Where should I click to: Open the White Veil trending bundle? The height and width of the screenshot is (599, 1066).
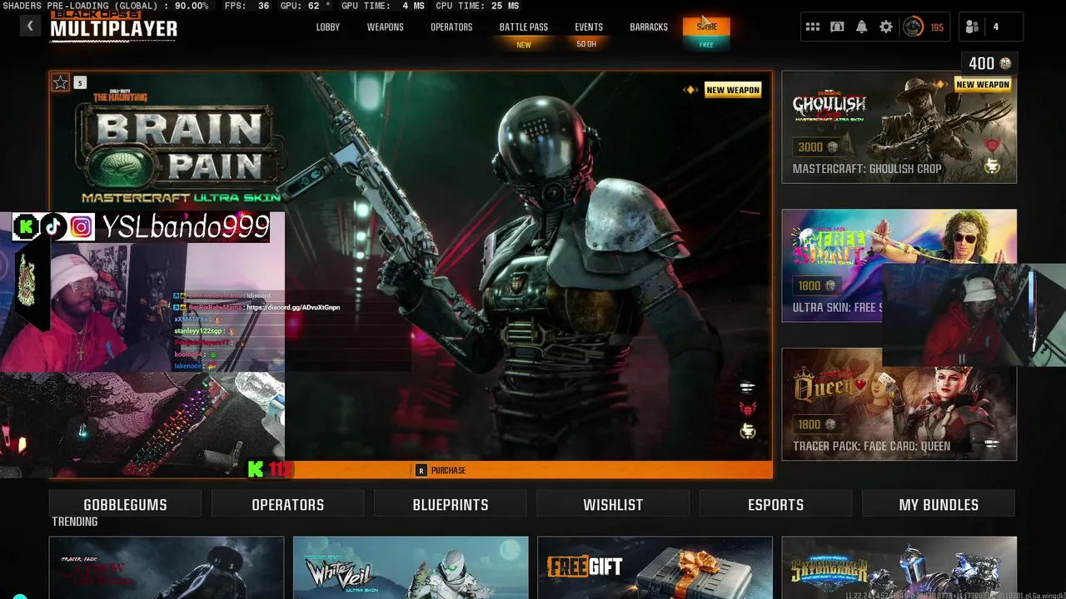[411, 567]
